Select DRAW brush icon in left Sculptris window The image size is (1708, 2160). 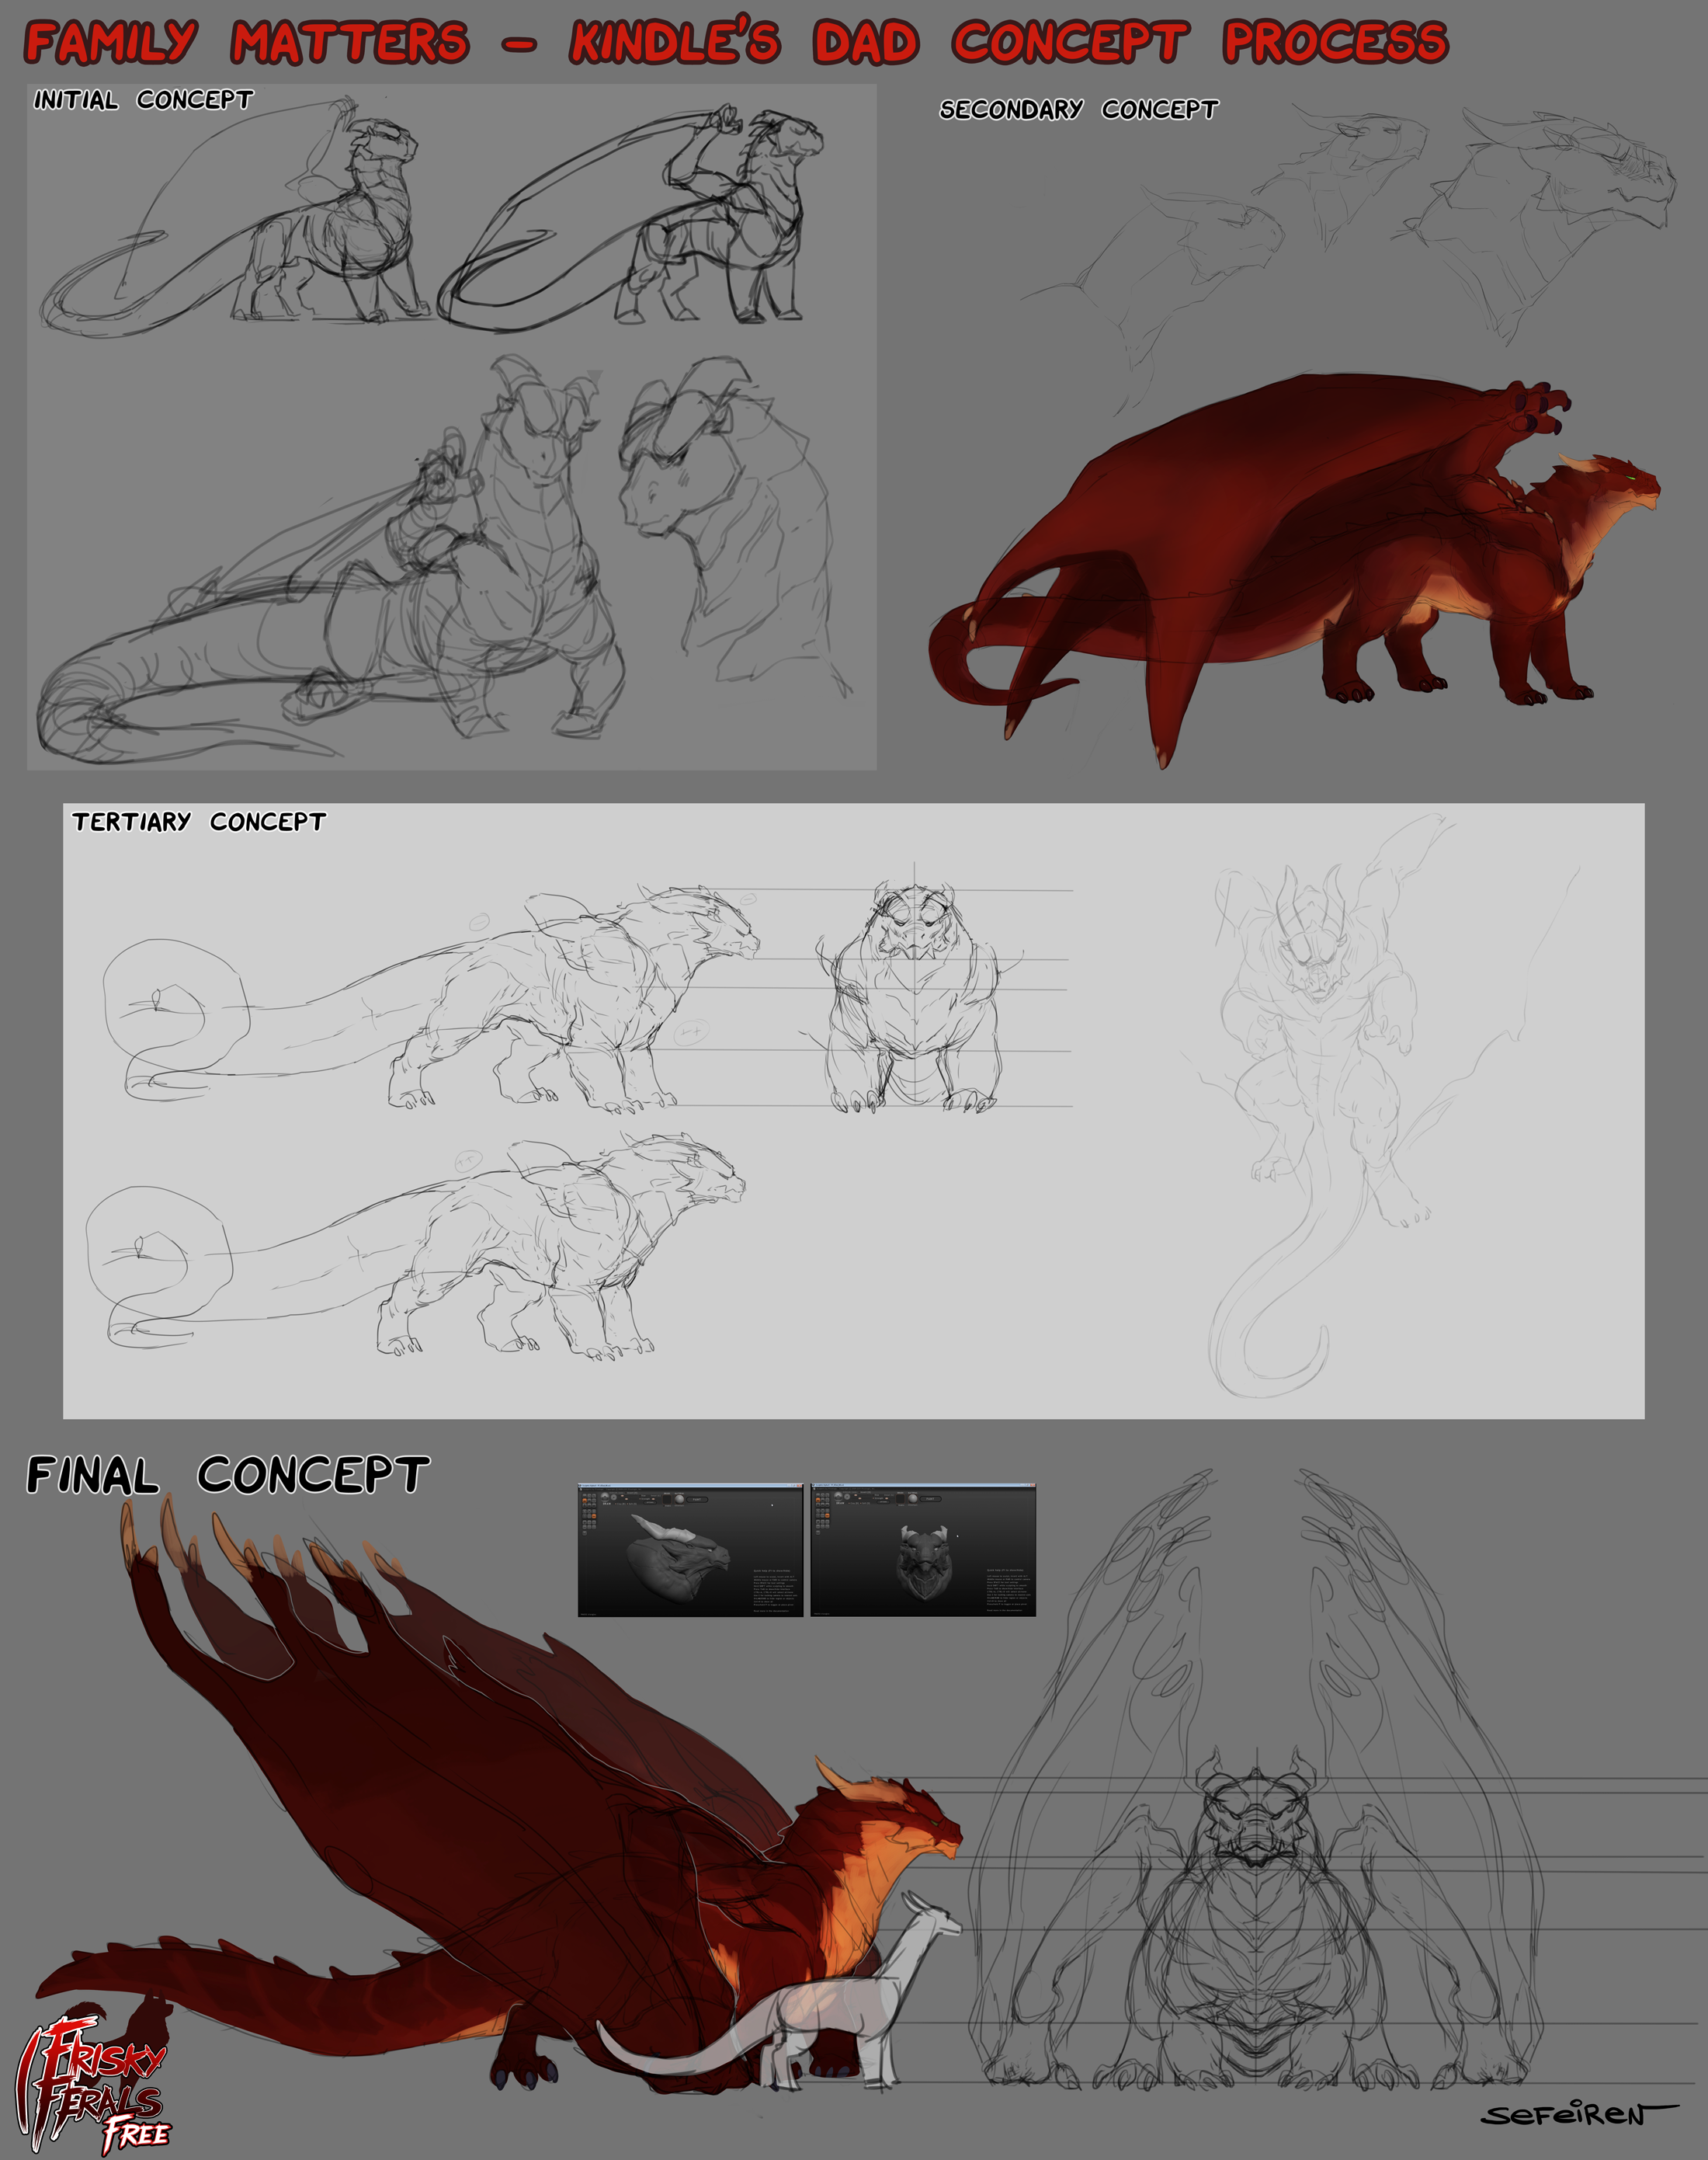[x=605, y=1497]
